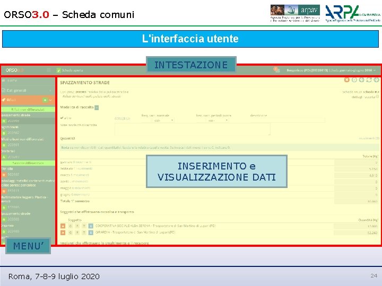382x286 pixels.
Task: Click the note modalità di raccolta text area
Action: point(193,129)
